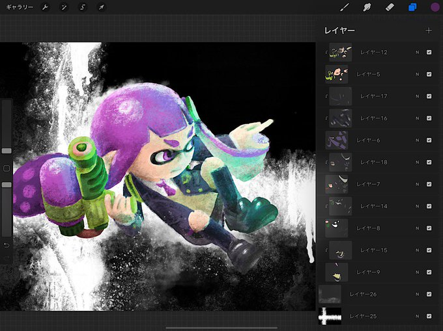The image size is (443, 331).
Task: Tap the redo arrow in sidebar
Action: (7, 258)
